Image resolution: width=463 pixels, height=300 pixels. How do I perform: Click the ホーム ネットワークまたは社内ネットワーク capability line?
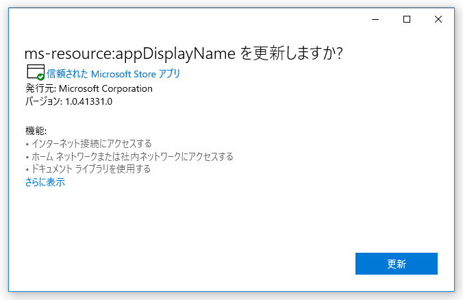[129, 156]
